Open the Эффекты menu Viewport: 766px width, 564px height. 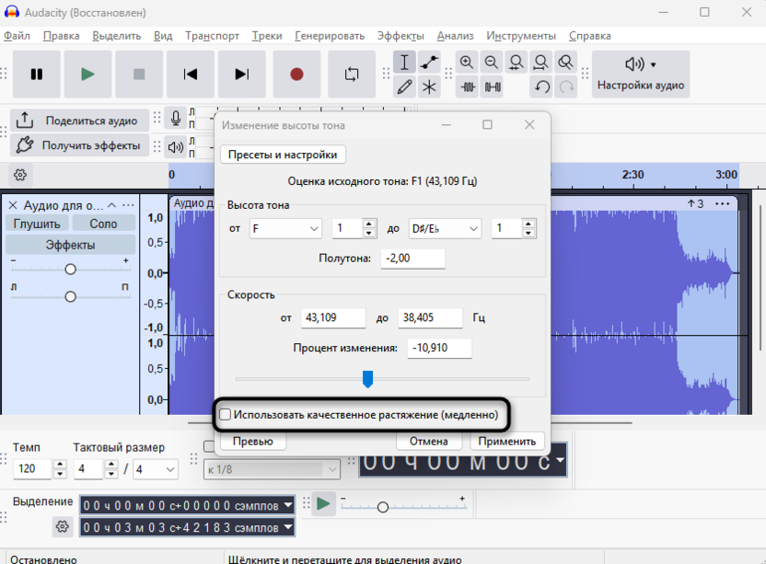[400, 36]
